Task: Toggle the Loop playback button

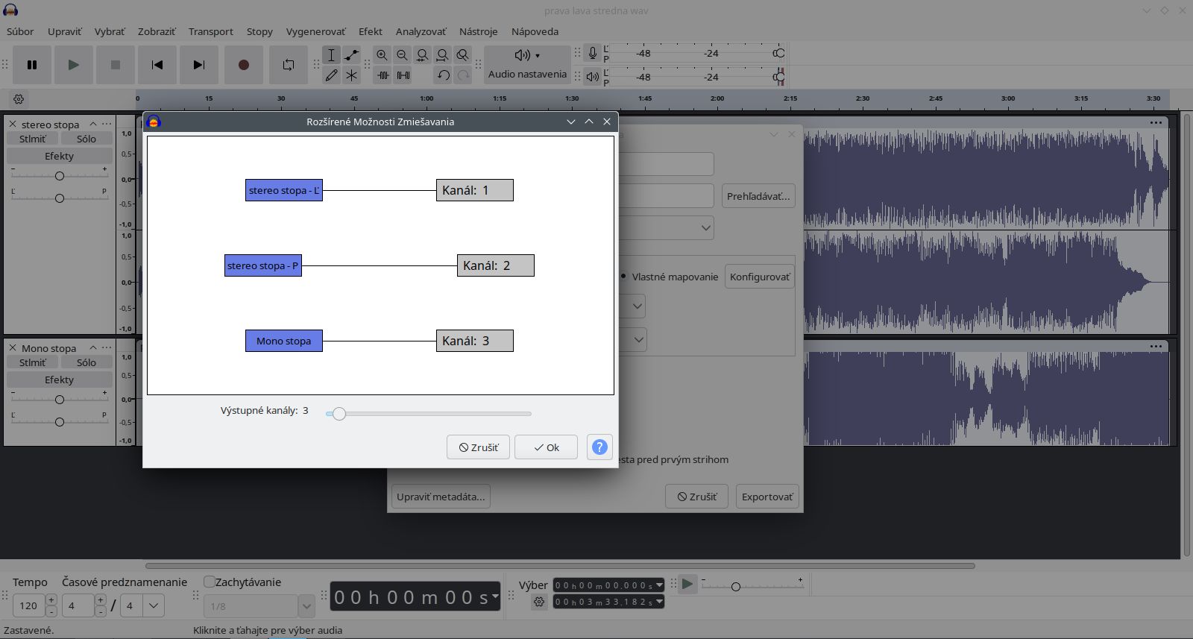Action: 288,65
